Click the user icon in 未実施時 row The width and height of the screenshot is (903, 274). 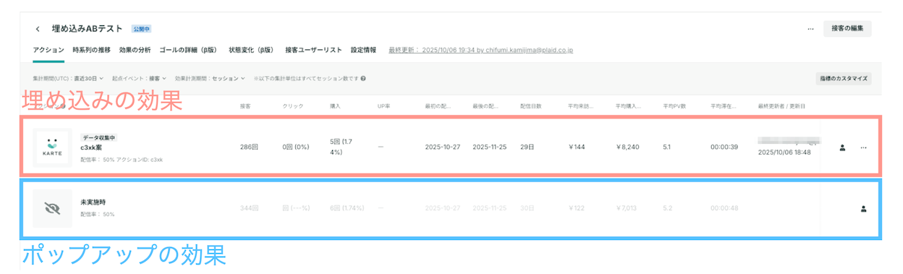coord(863,209)
